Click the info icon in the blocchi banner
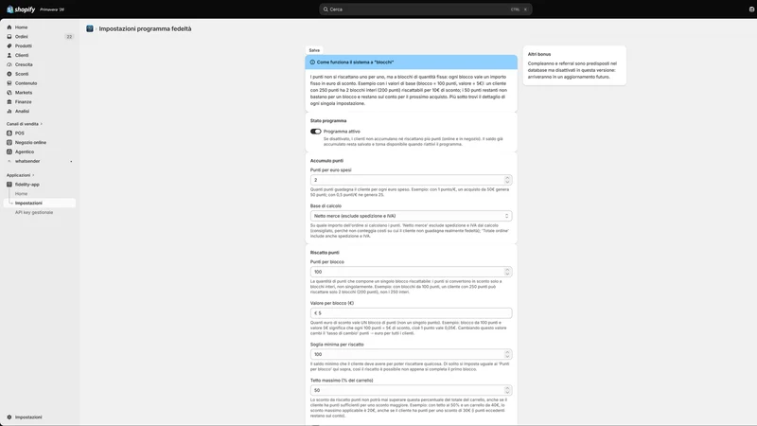Screen dimensions: 757x426 point(312,62)
